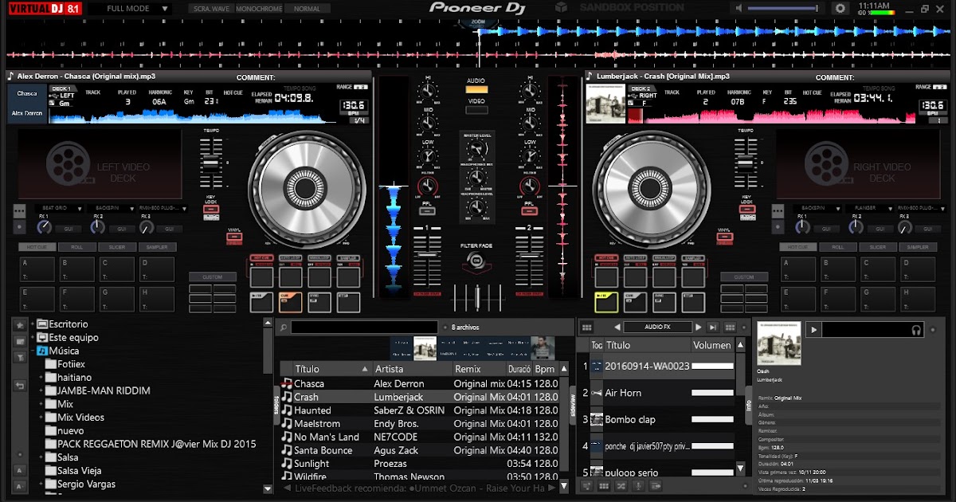Open the FULL MODE layout dropdown

[x=129, y=8]
